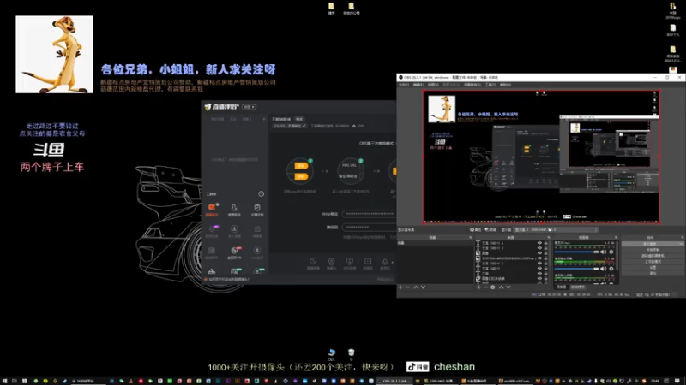Mute the Mic/Aux mixer channel

[604, 252]
